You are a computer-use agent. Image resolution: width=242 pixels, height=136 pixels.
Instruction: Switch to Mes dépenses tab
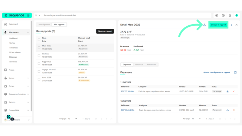[44, 25]
